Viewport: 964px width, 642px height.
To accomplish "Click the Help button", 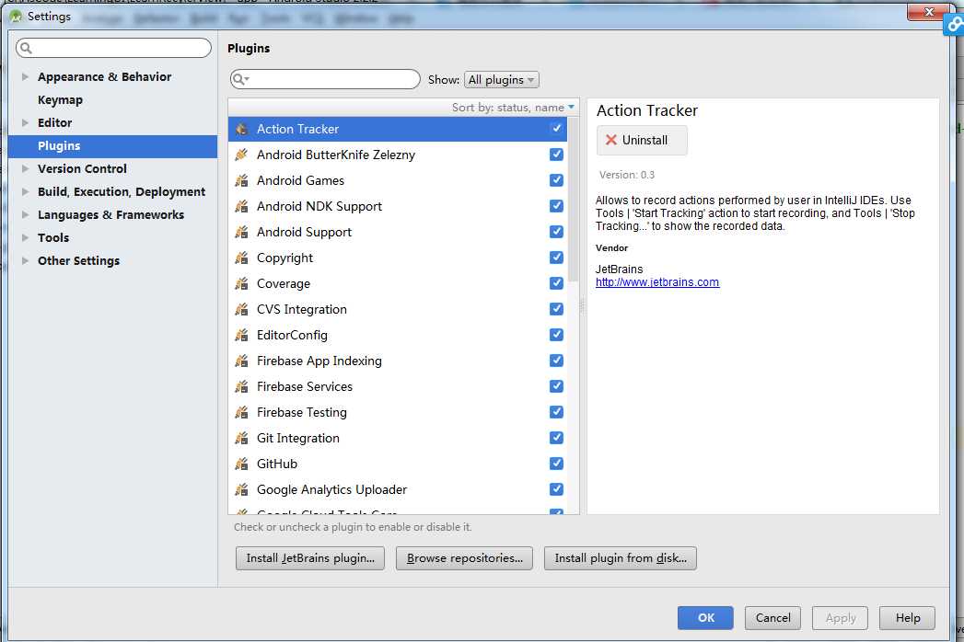I will 908,618.
